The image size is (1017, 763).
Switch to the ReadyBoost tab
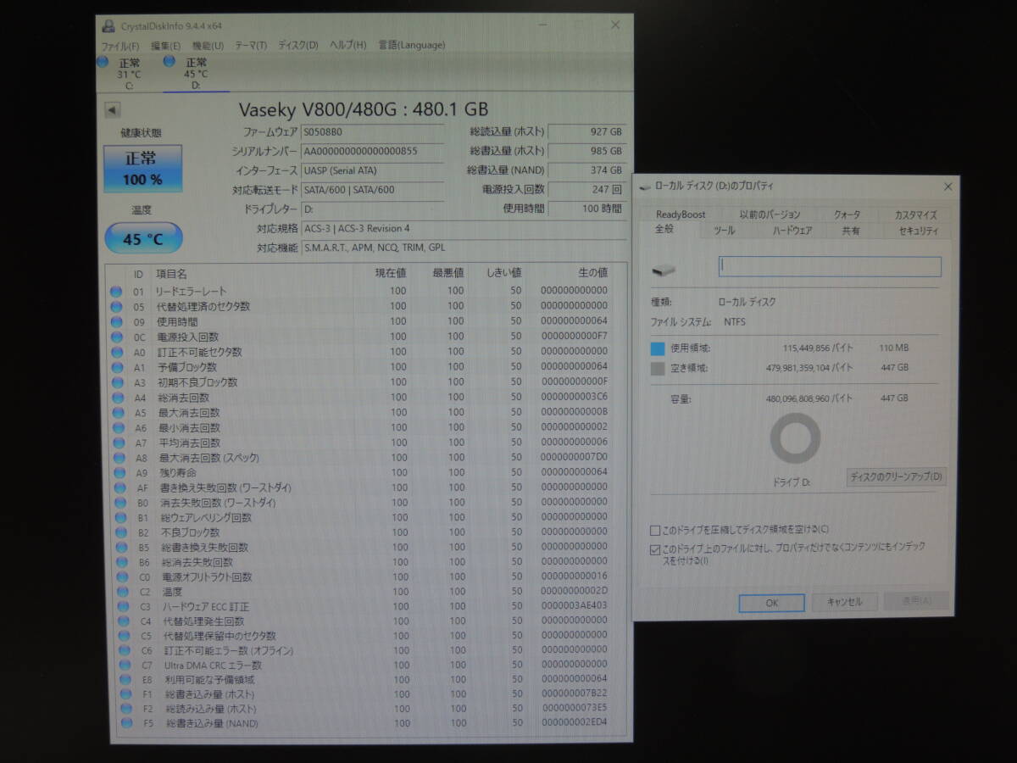pyautogui.click(x=681, y=214)
